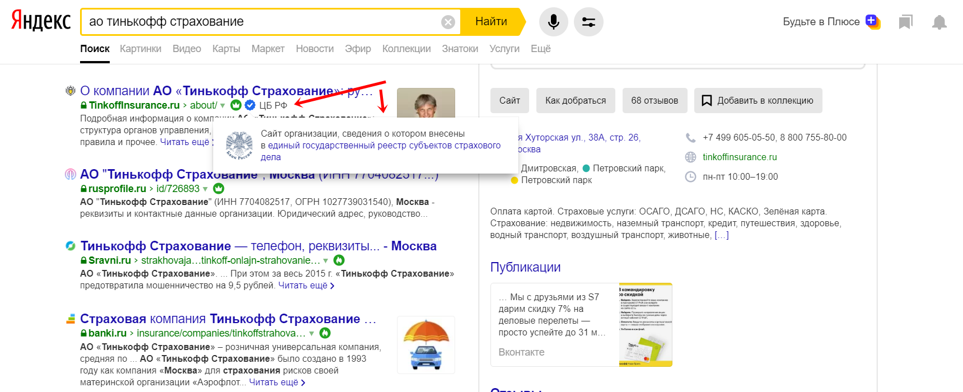Click the Bank of Russia emblem in the tooltip

tap(239, 146)
